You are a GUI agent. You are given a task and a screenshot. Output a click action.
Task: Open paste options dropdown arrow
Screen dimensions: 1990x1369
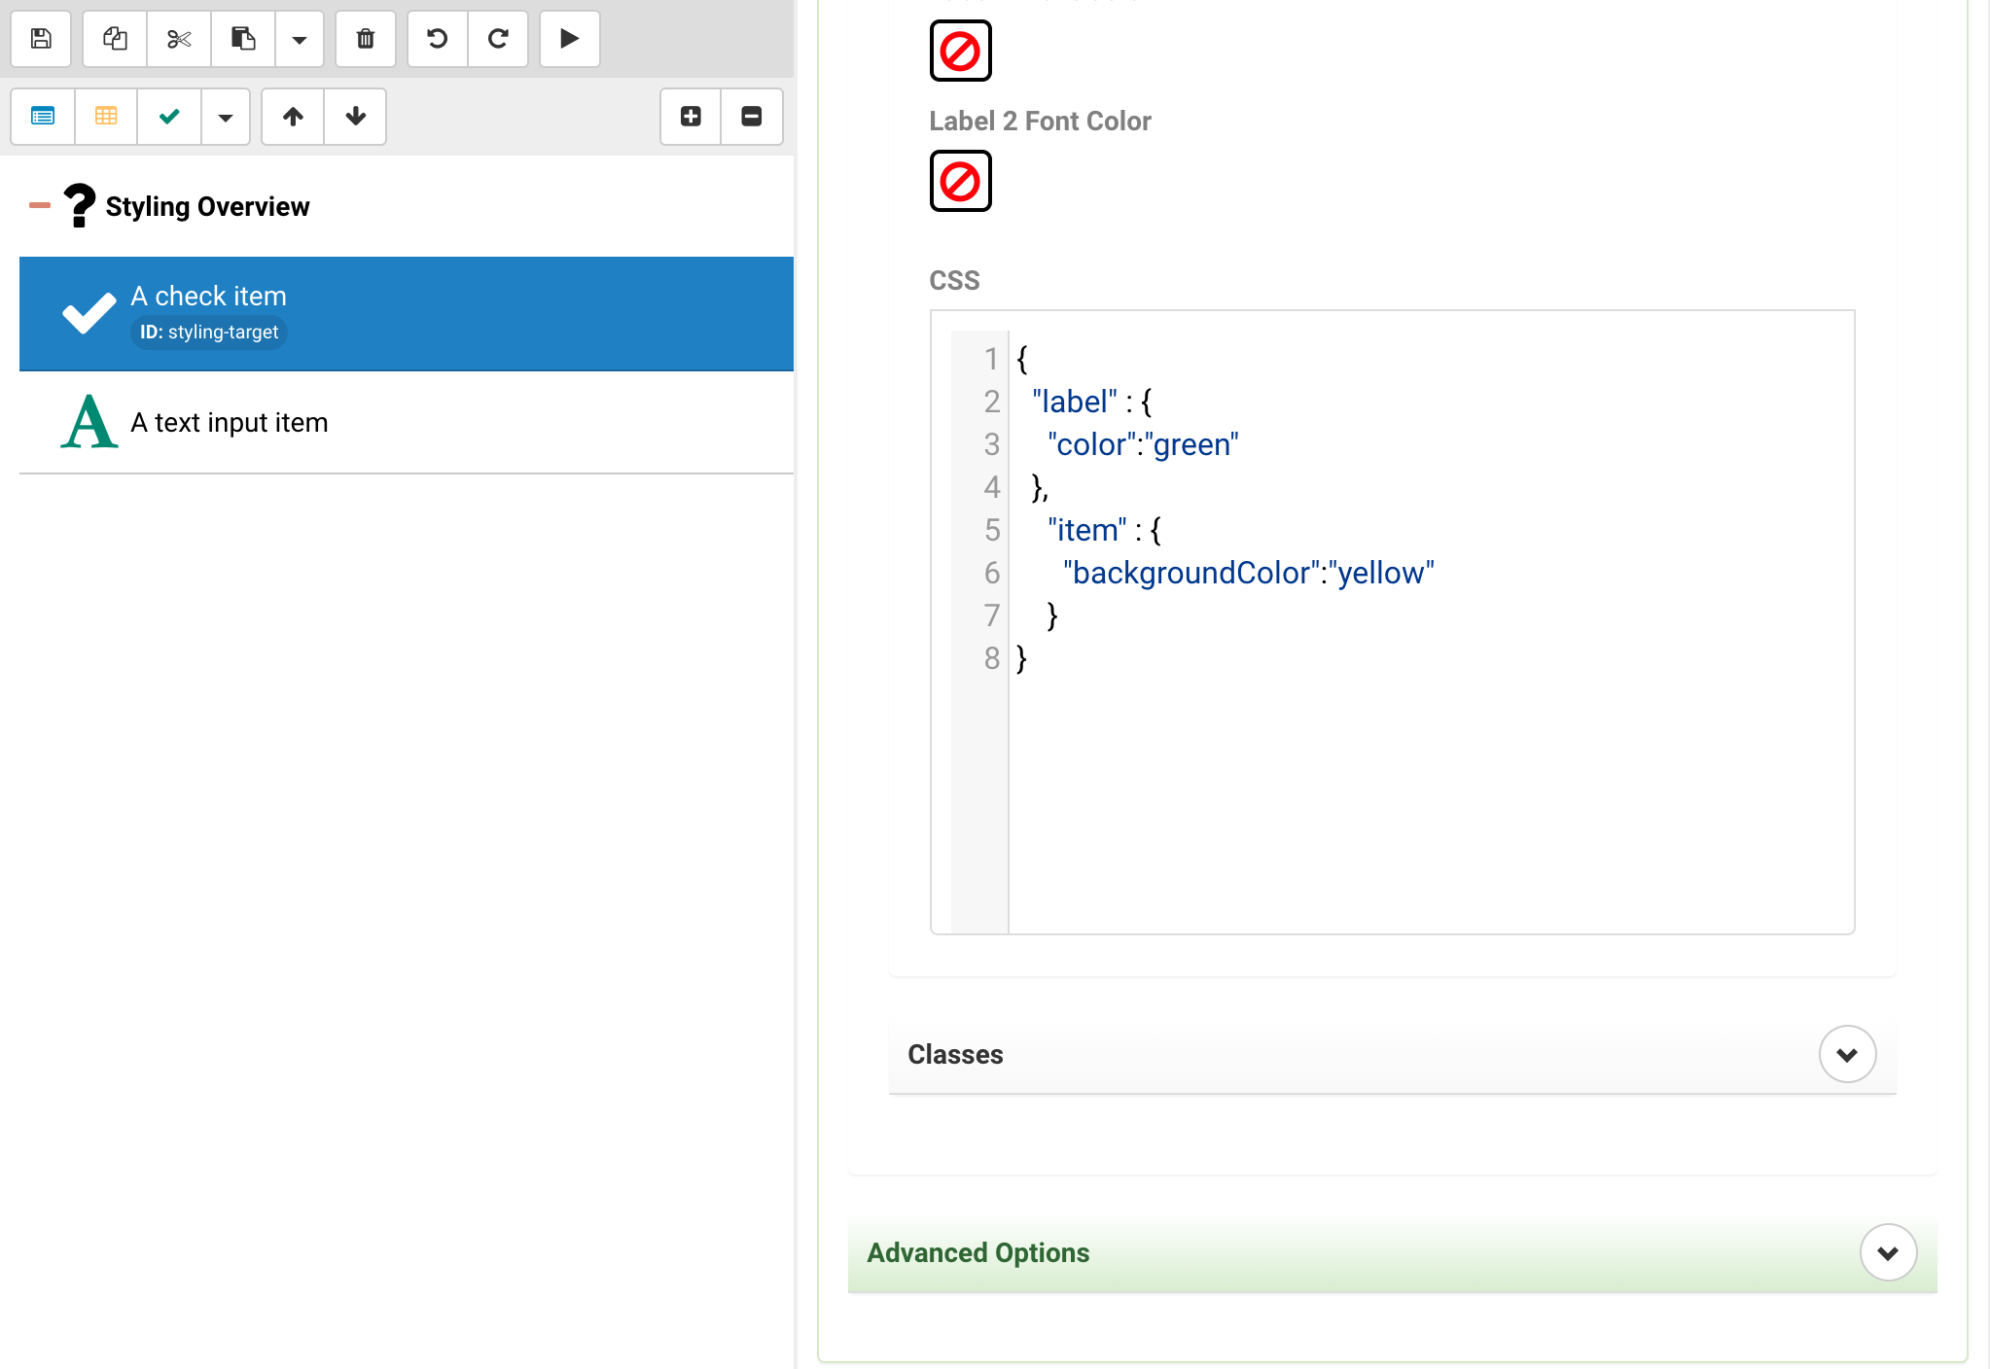[x=300, y=39]
